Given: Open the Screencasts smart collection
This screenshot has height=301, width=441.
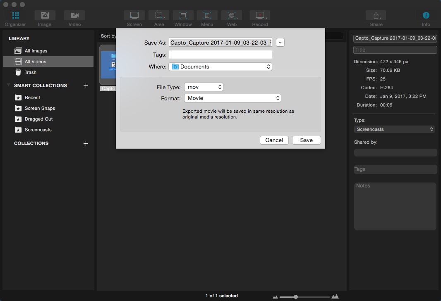Looking at the screenshot, I should coord(38,130).
